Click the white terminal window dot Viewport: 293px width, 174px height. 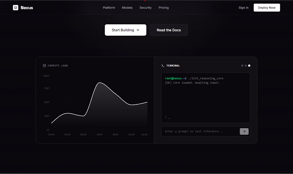(x=249, y=66)
